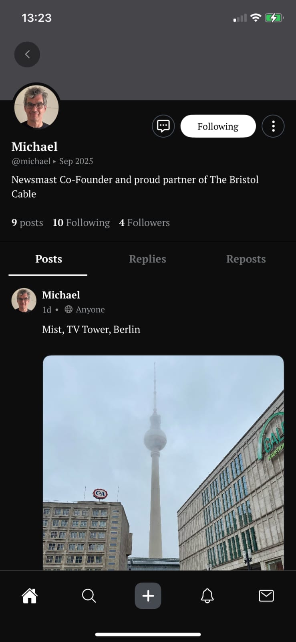Tap the small avatar beside the post

point(24,301)
